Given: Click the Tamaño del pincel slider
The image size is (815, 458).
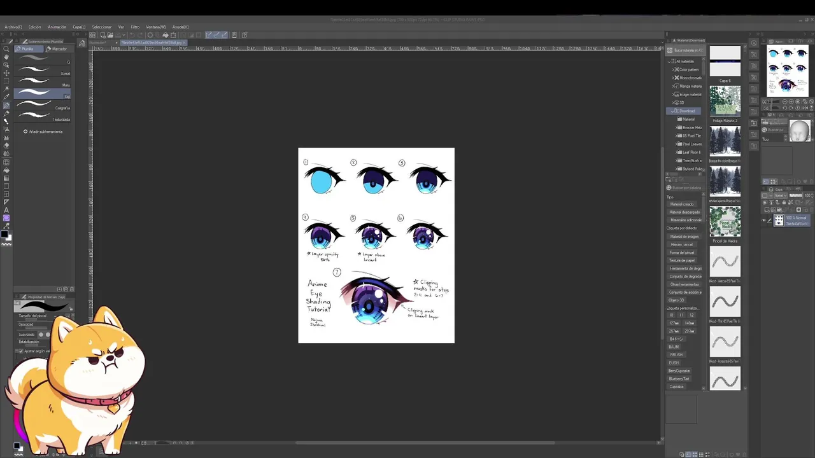Looking at the screenshot, I should tap(36, 319).
